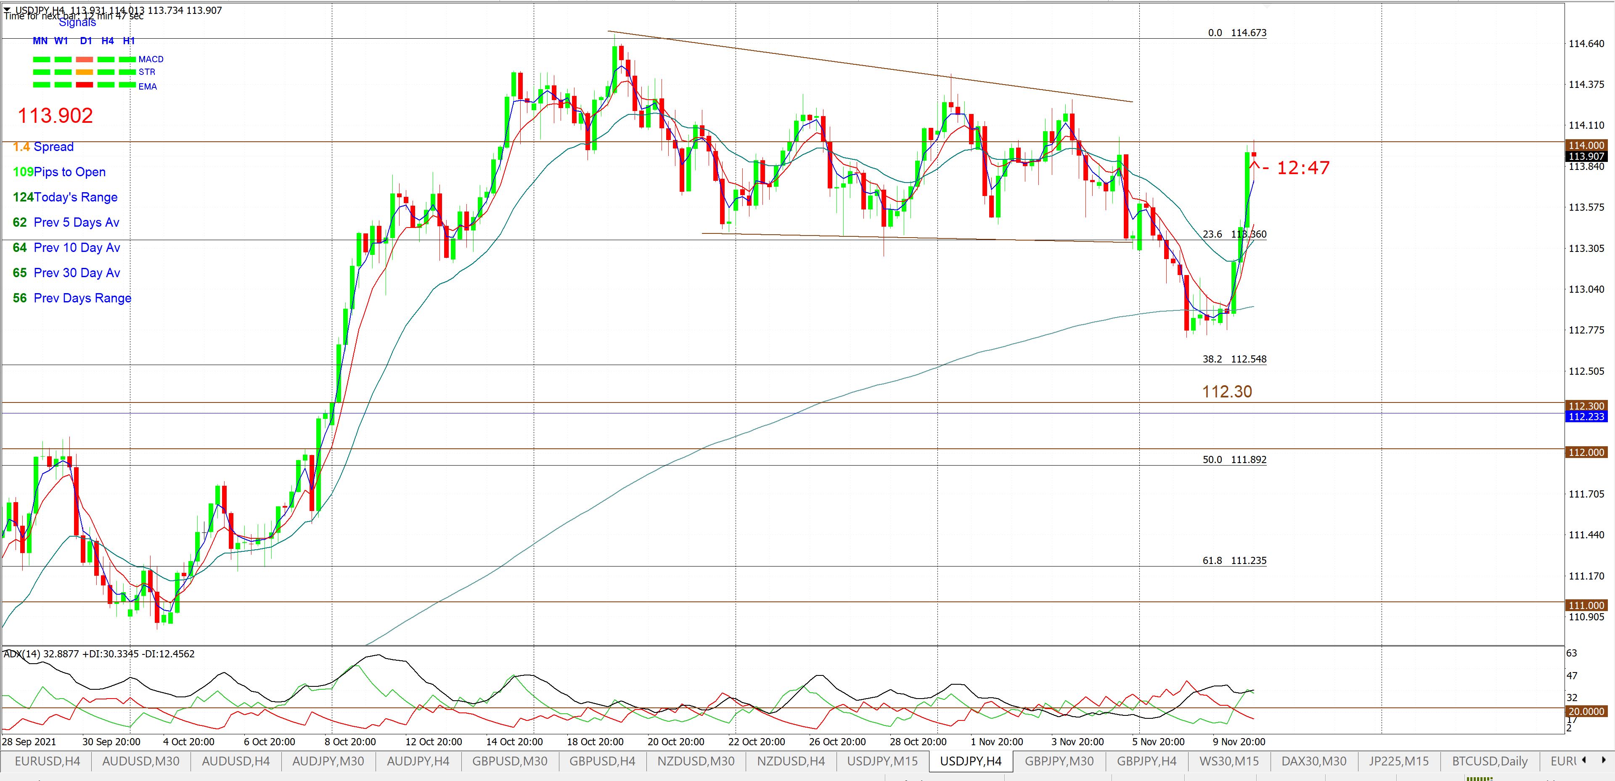Click the '64 Prev 10 Day Av' readout

click(x=66, y=248)
